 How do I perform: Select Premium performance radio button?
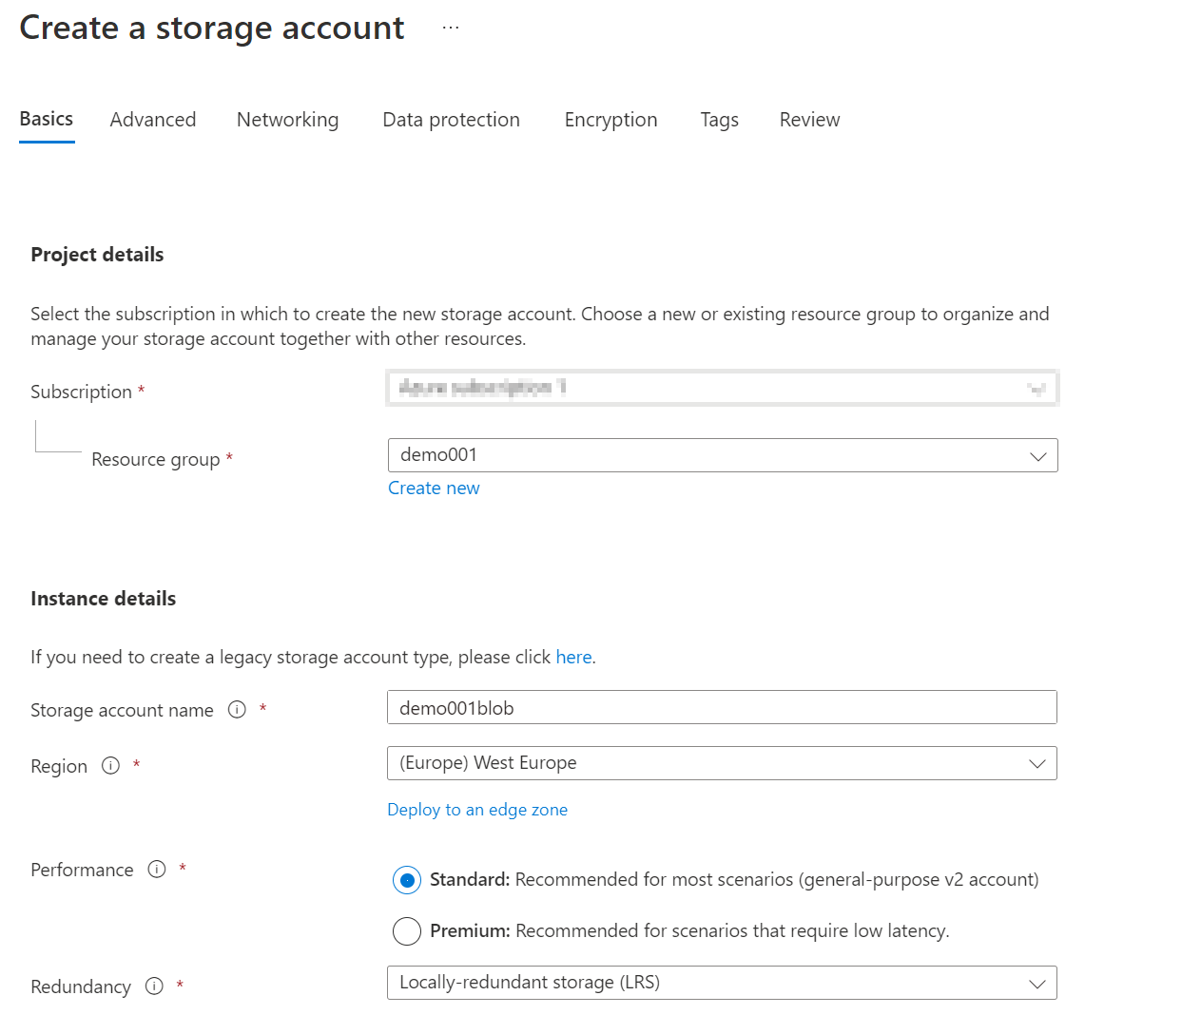407,931
